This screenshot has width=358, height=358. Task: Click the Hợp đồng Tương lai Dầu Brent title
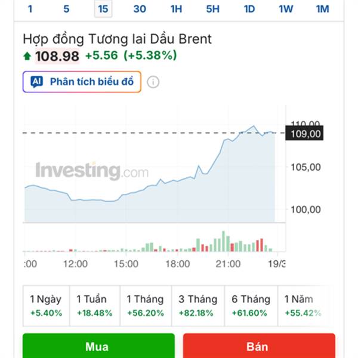118,39
